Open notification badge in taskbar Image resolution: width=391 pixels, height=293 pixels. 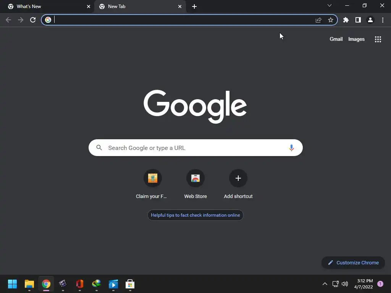pyautogui.click(x=380, y=284)
